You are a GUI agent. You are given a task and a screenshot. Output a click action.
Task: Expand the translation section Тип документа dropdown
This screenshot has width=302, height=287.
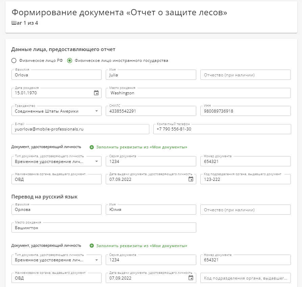point(97,260)
